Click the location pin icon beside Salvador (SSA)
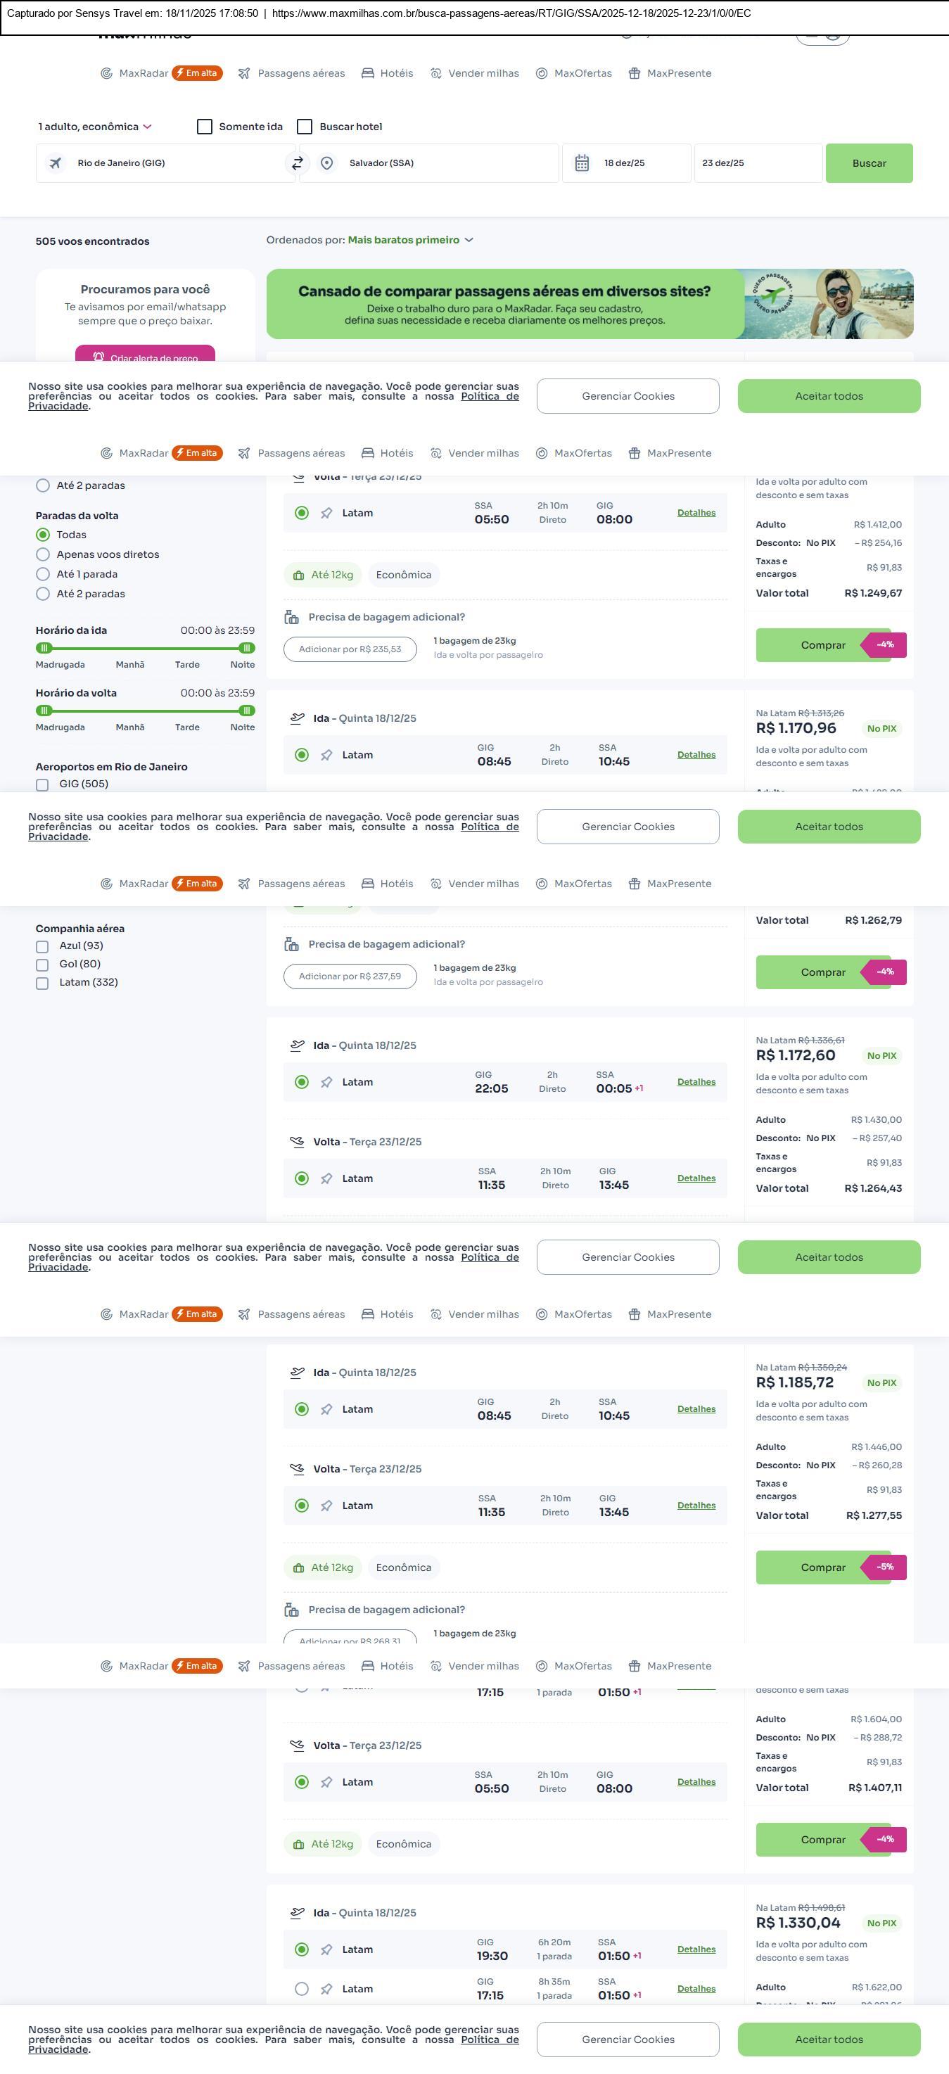 pyautogui.click(x=327, y=163)
